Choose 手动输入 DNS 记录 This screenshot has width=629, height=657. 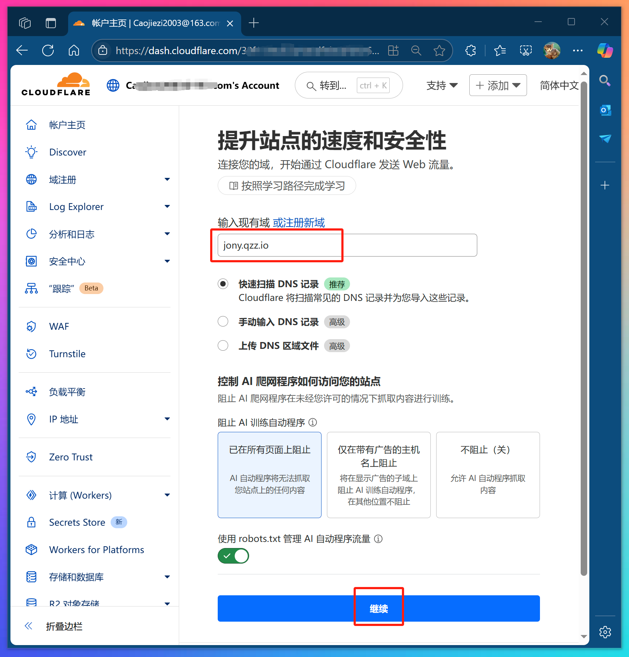pos(223,321)
